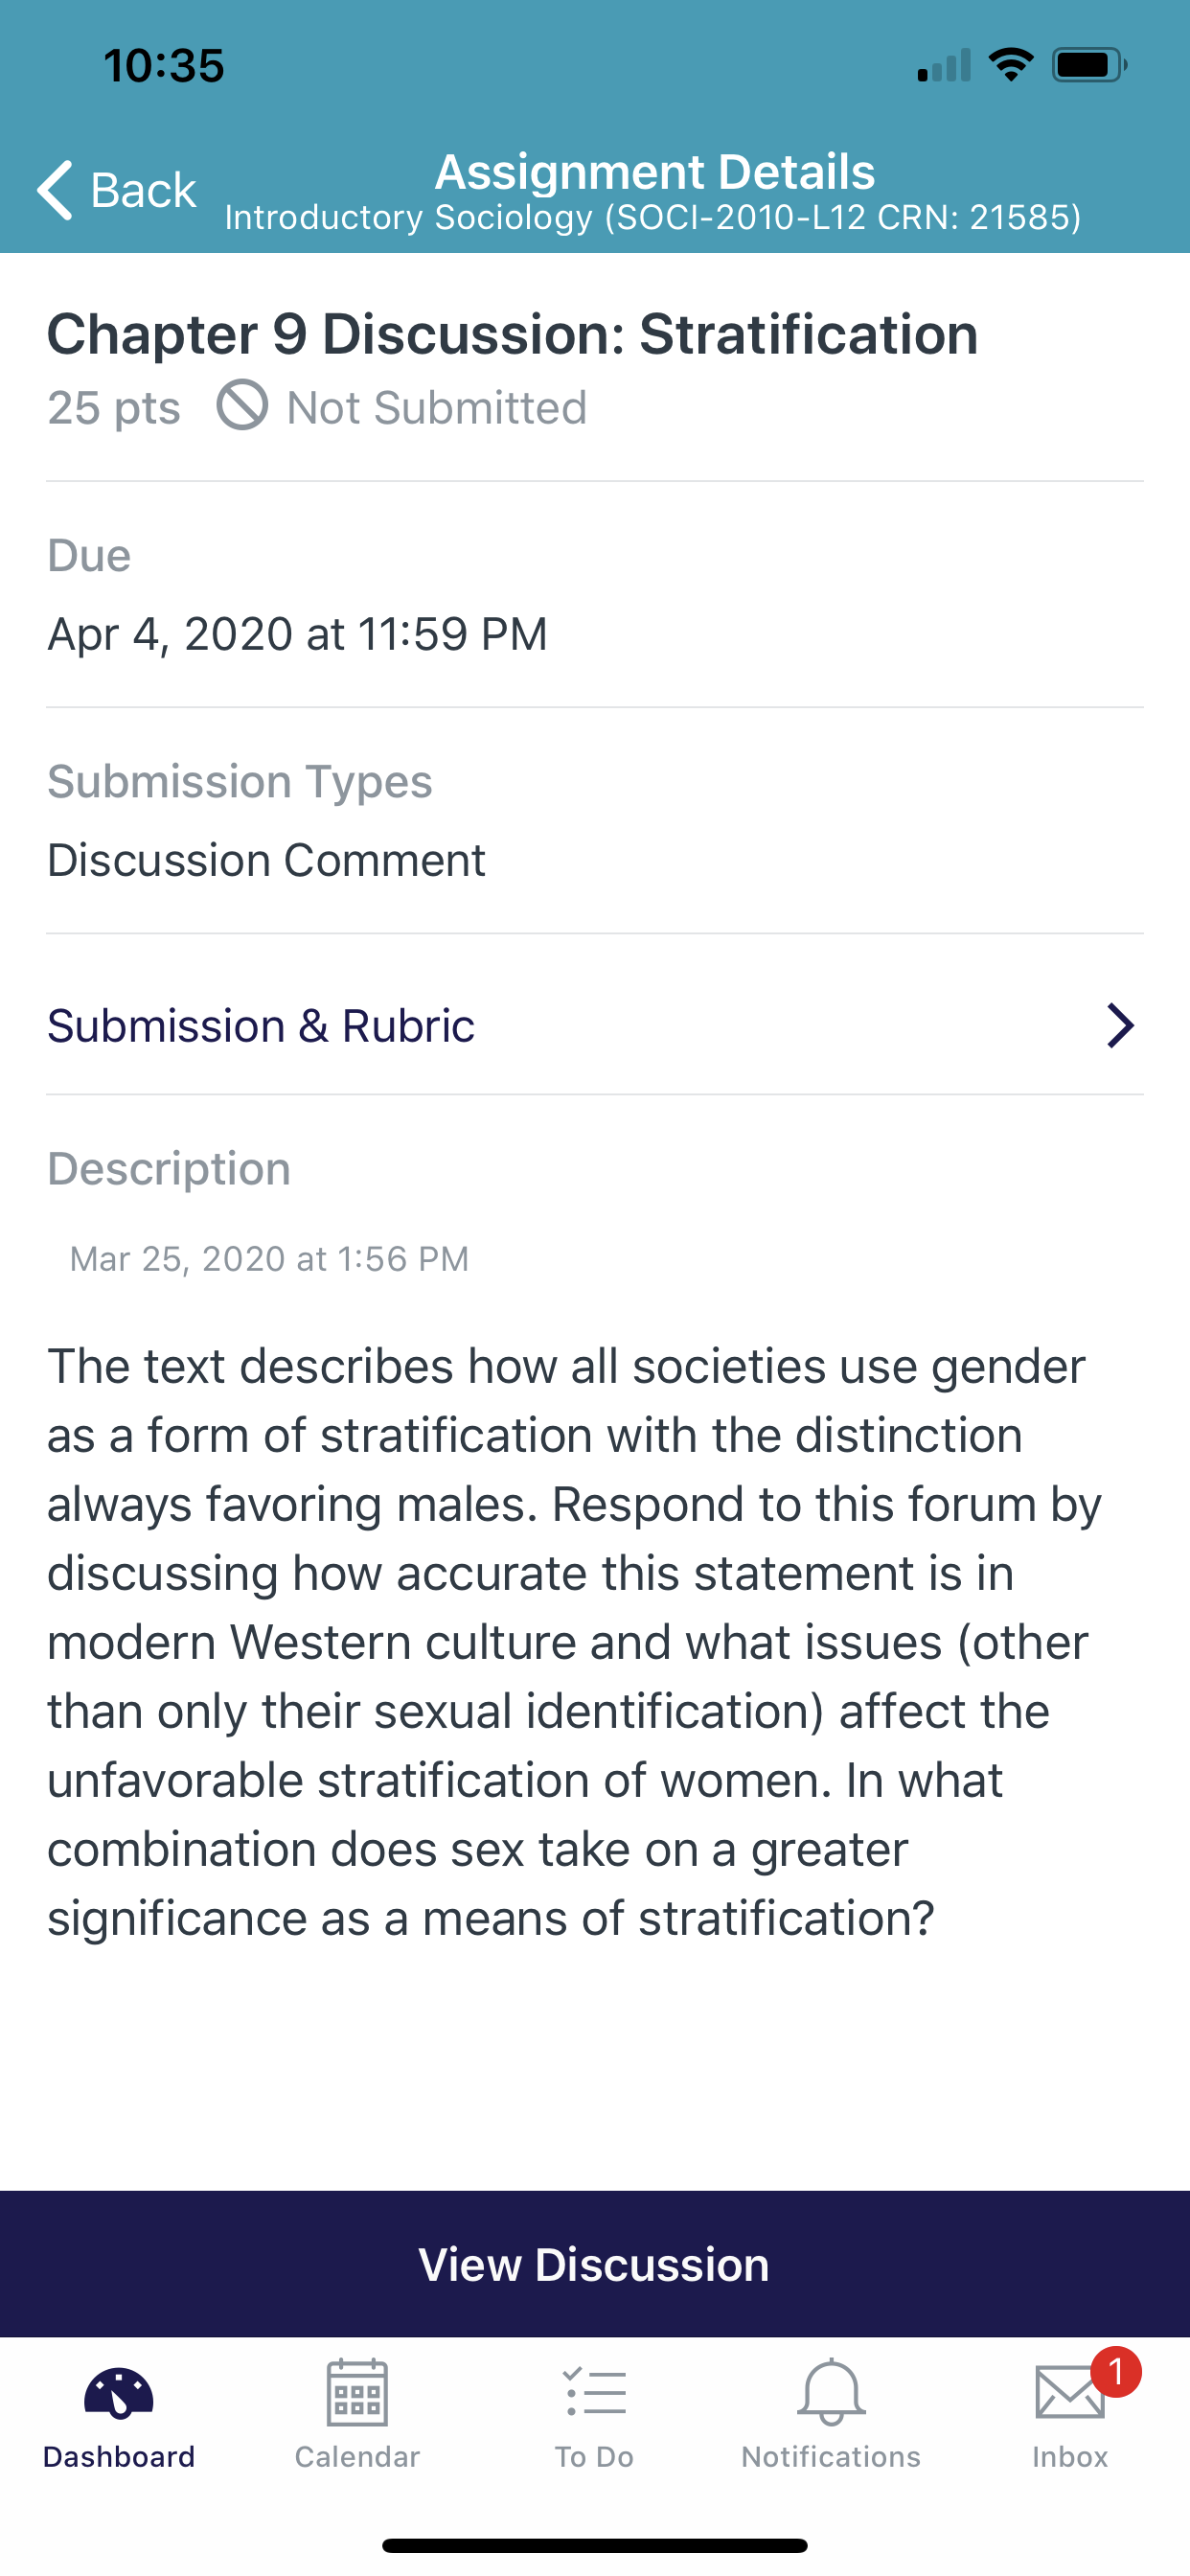
Task: Open the Submission & Rubric row
Action: (x=595, y=1025)
